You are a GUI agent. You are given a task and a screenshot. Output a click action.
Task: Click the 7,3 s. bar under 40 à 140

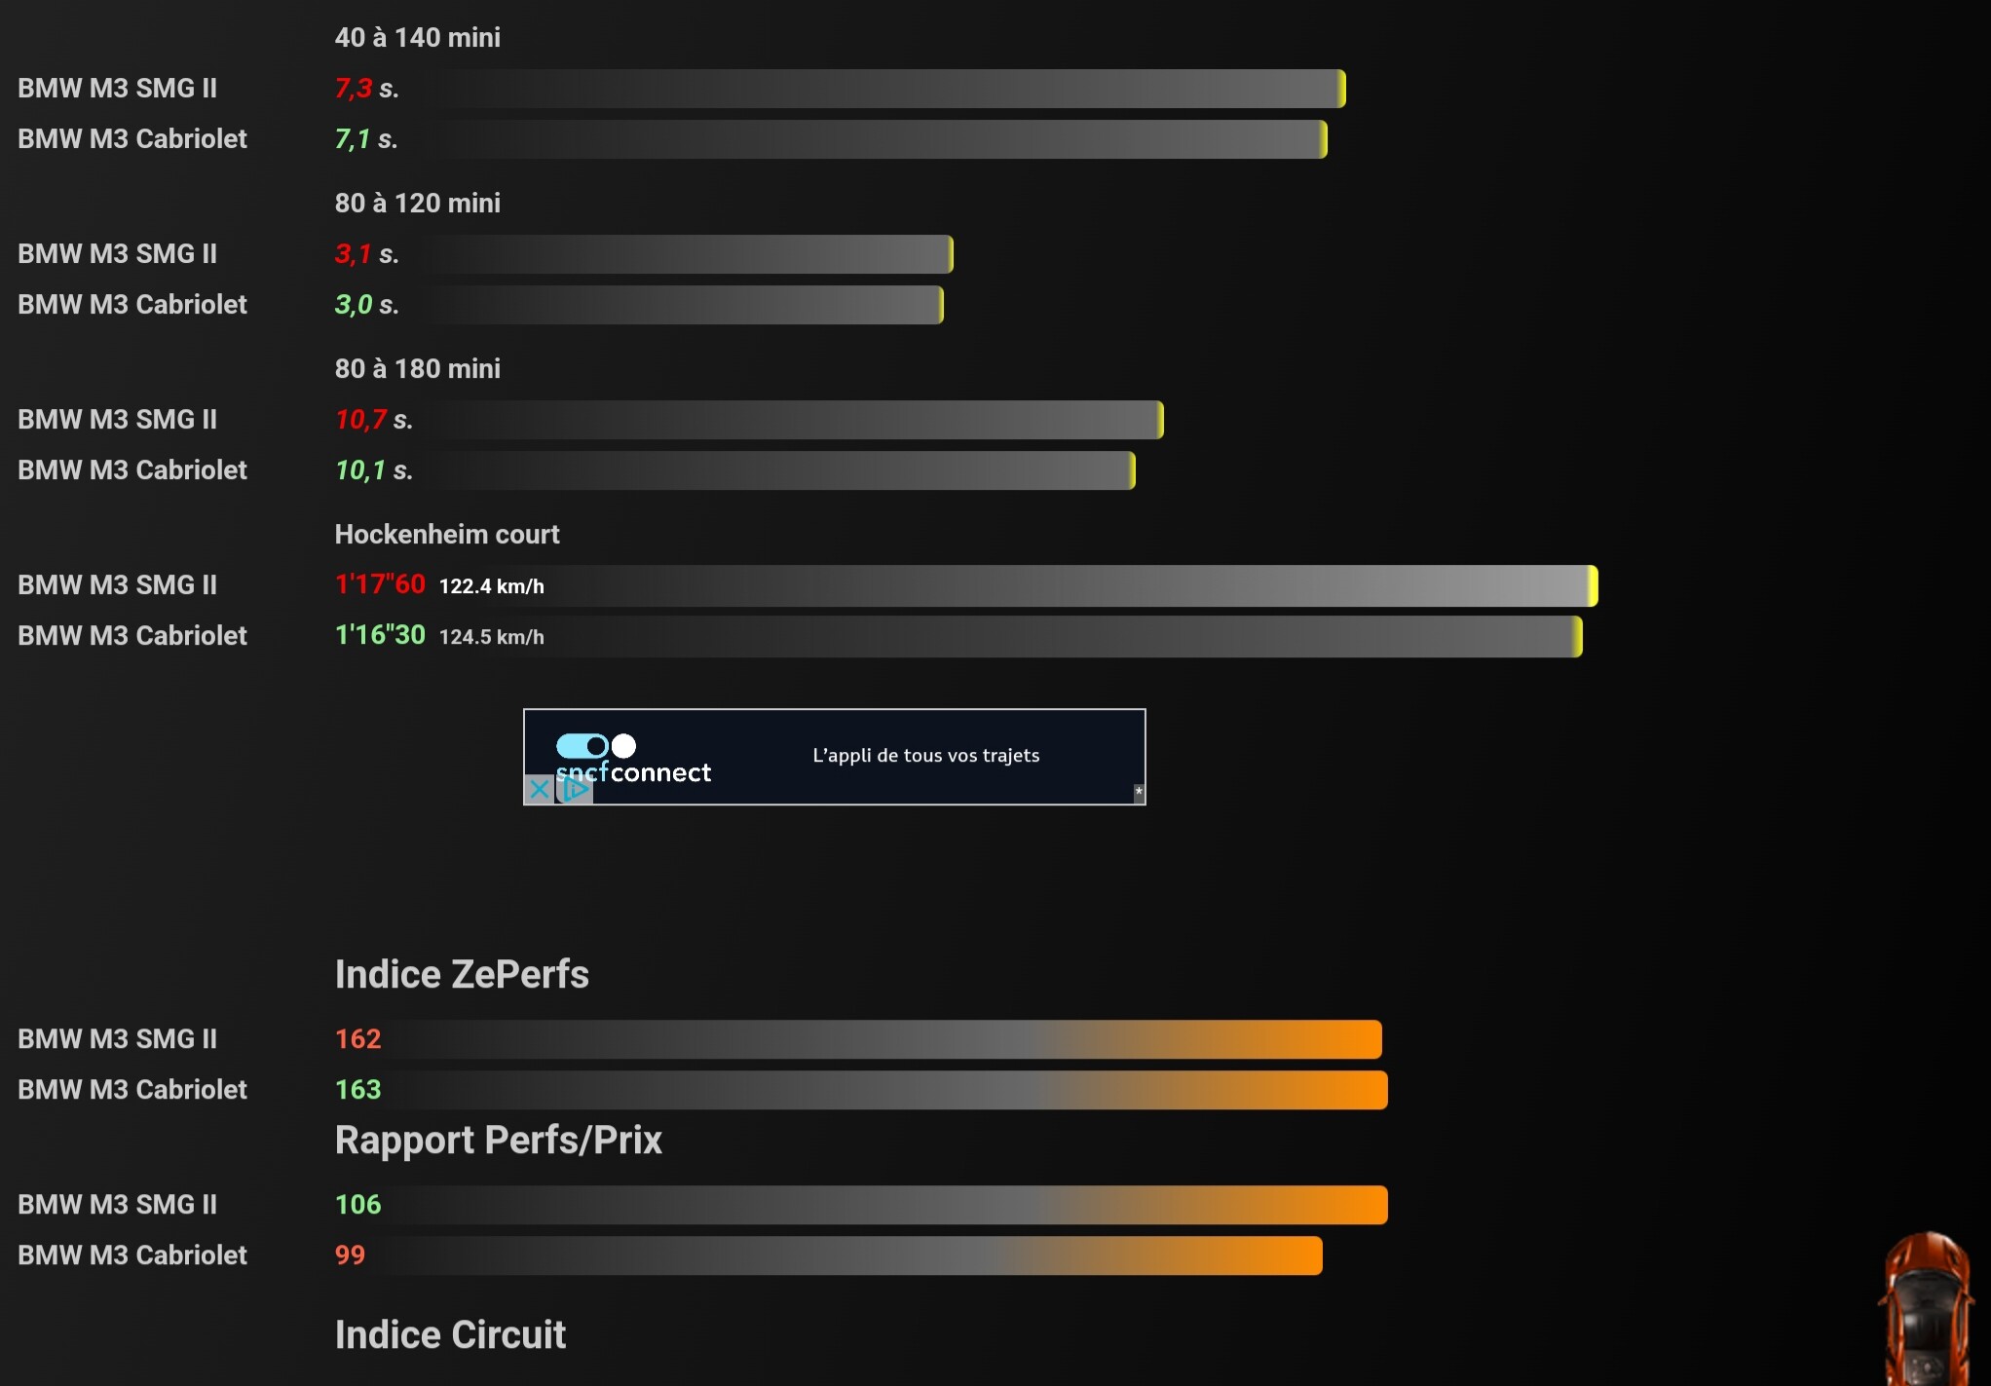click(x=876, y=89)
